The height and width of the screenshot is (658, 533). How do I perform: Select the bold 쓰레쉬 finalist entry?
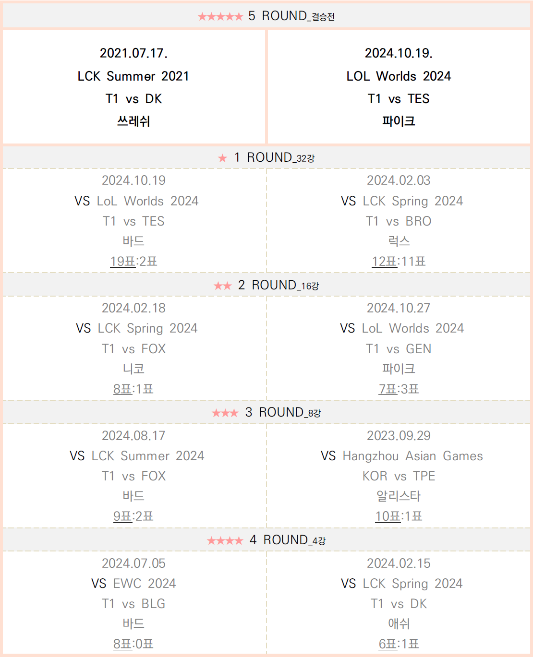pyautogui.click(x=134, y=121)
